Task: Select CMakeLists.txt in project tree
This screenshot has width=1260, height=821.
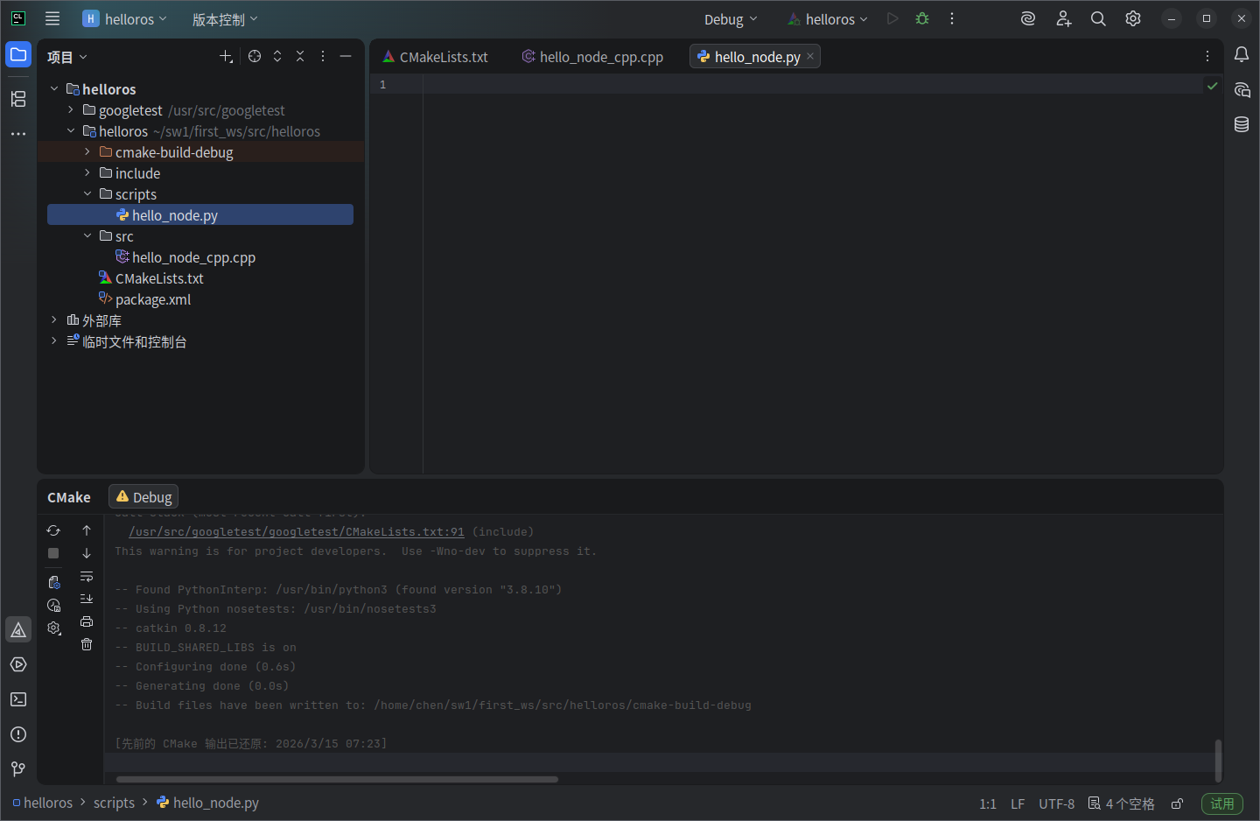Action: click(x=159, y=278)
